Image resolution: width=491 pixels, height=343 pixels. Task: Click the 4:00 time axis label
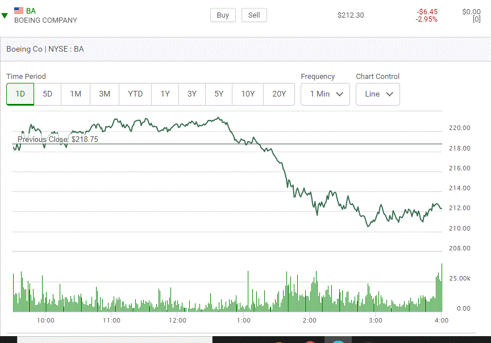pos(442,320)
